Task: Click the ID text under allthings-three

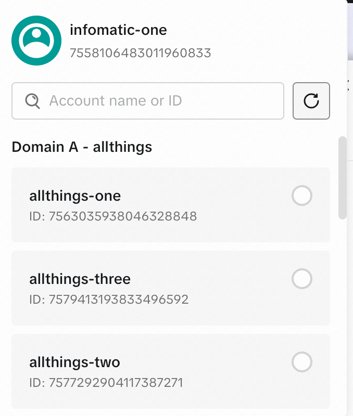Action: [109, 300]
